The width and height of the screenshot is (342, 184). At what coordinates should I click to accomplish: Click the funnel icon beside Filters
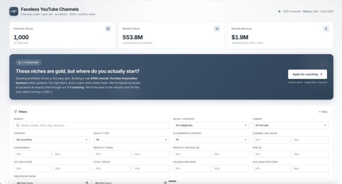[16, 112]
